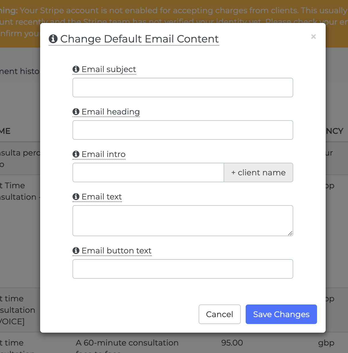Click the info icon next to Email heading
The width and height of the screenshot is (348, 353).
(x=76, y=112)
